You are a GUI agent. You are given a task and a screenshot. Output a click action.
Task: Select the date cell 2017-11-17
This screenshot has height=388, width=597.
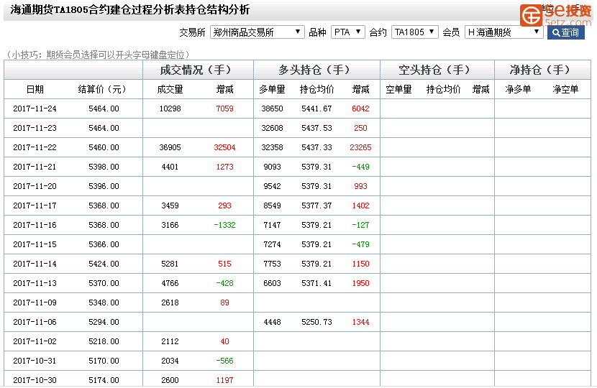coord(35,205)
